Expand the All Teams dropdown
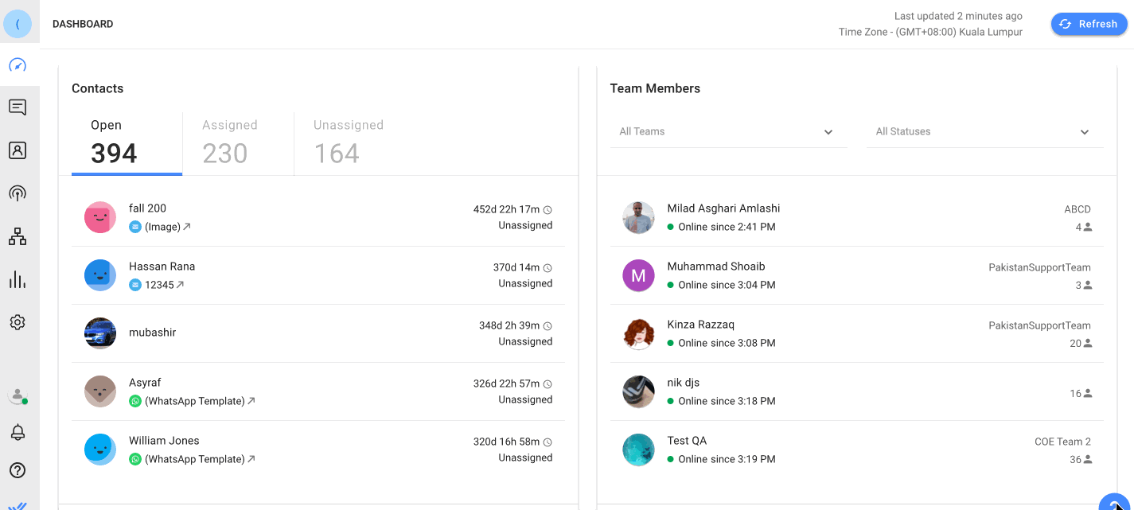1134x510 pixels. pyautogui.click(x=727, y=132)
